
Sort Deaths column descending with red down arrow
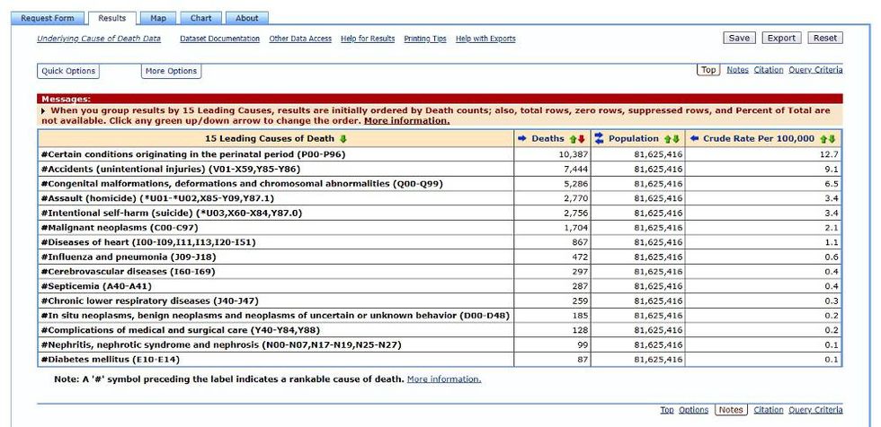581,139
